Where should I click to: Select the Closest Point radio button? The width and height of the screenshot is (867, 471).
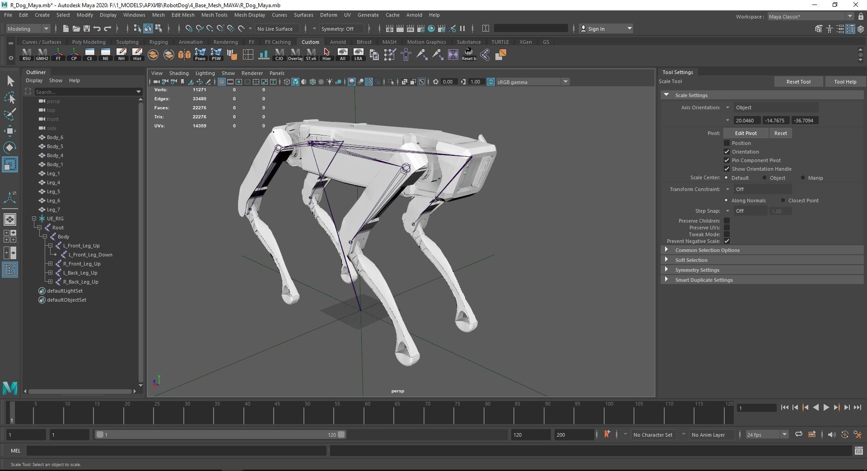tap(783, 201)
